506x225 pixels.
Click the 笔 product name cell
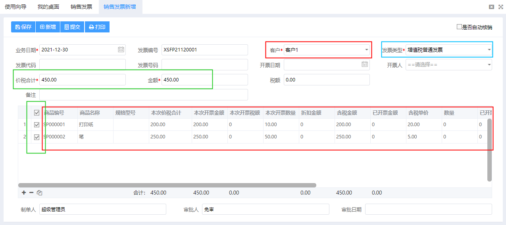pos(95,137)
